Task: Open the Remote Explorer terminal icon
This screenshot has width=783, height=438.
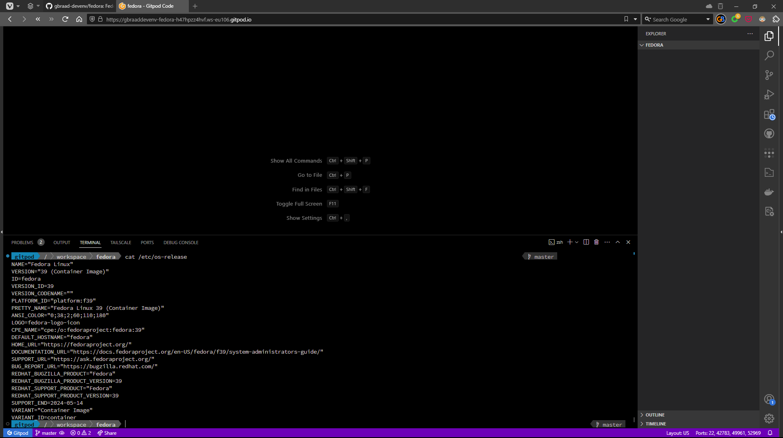Action: click(769, 173)
